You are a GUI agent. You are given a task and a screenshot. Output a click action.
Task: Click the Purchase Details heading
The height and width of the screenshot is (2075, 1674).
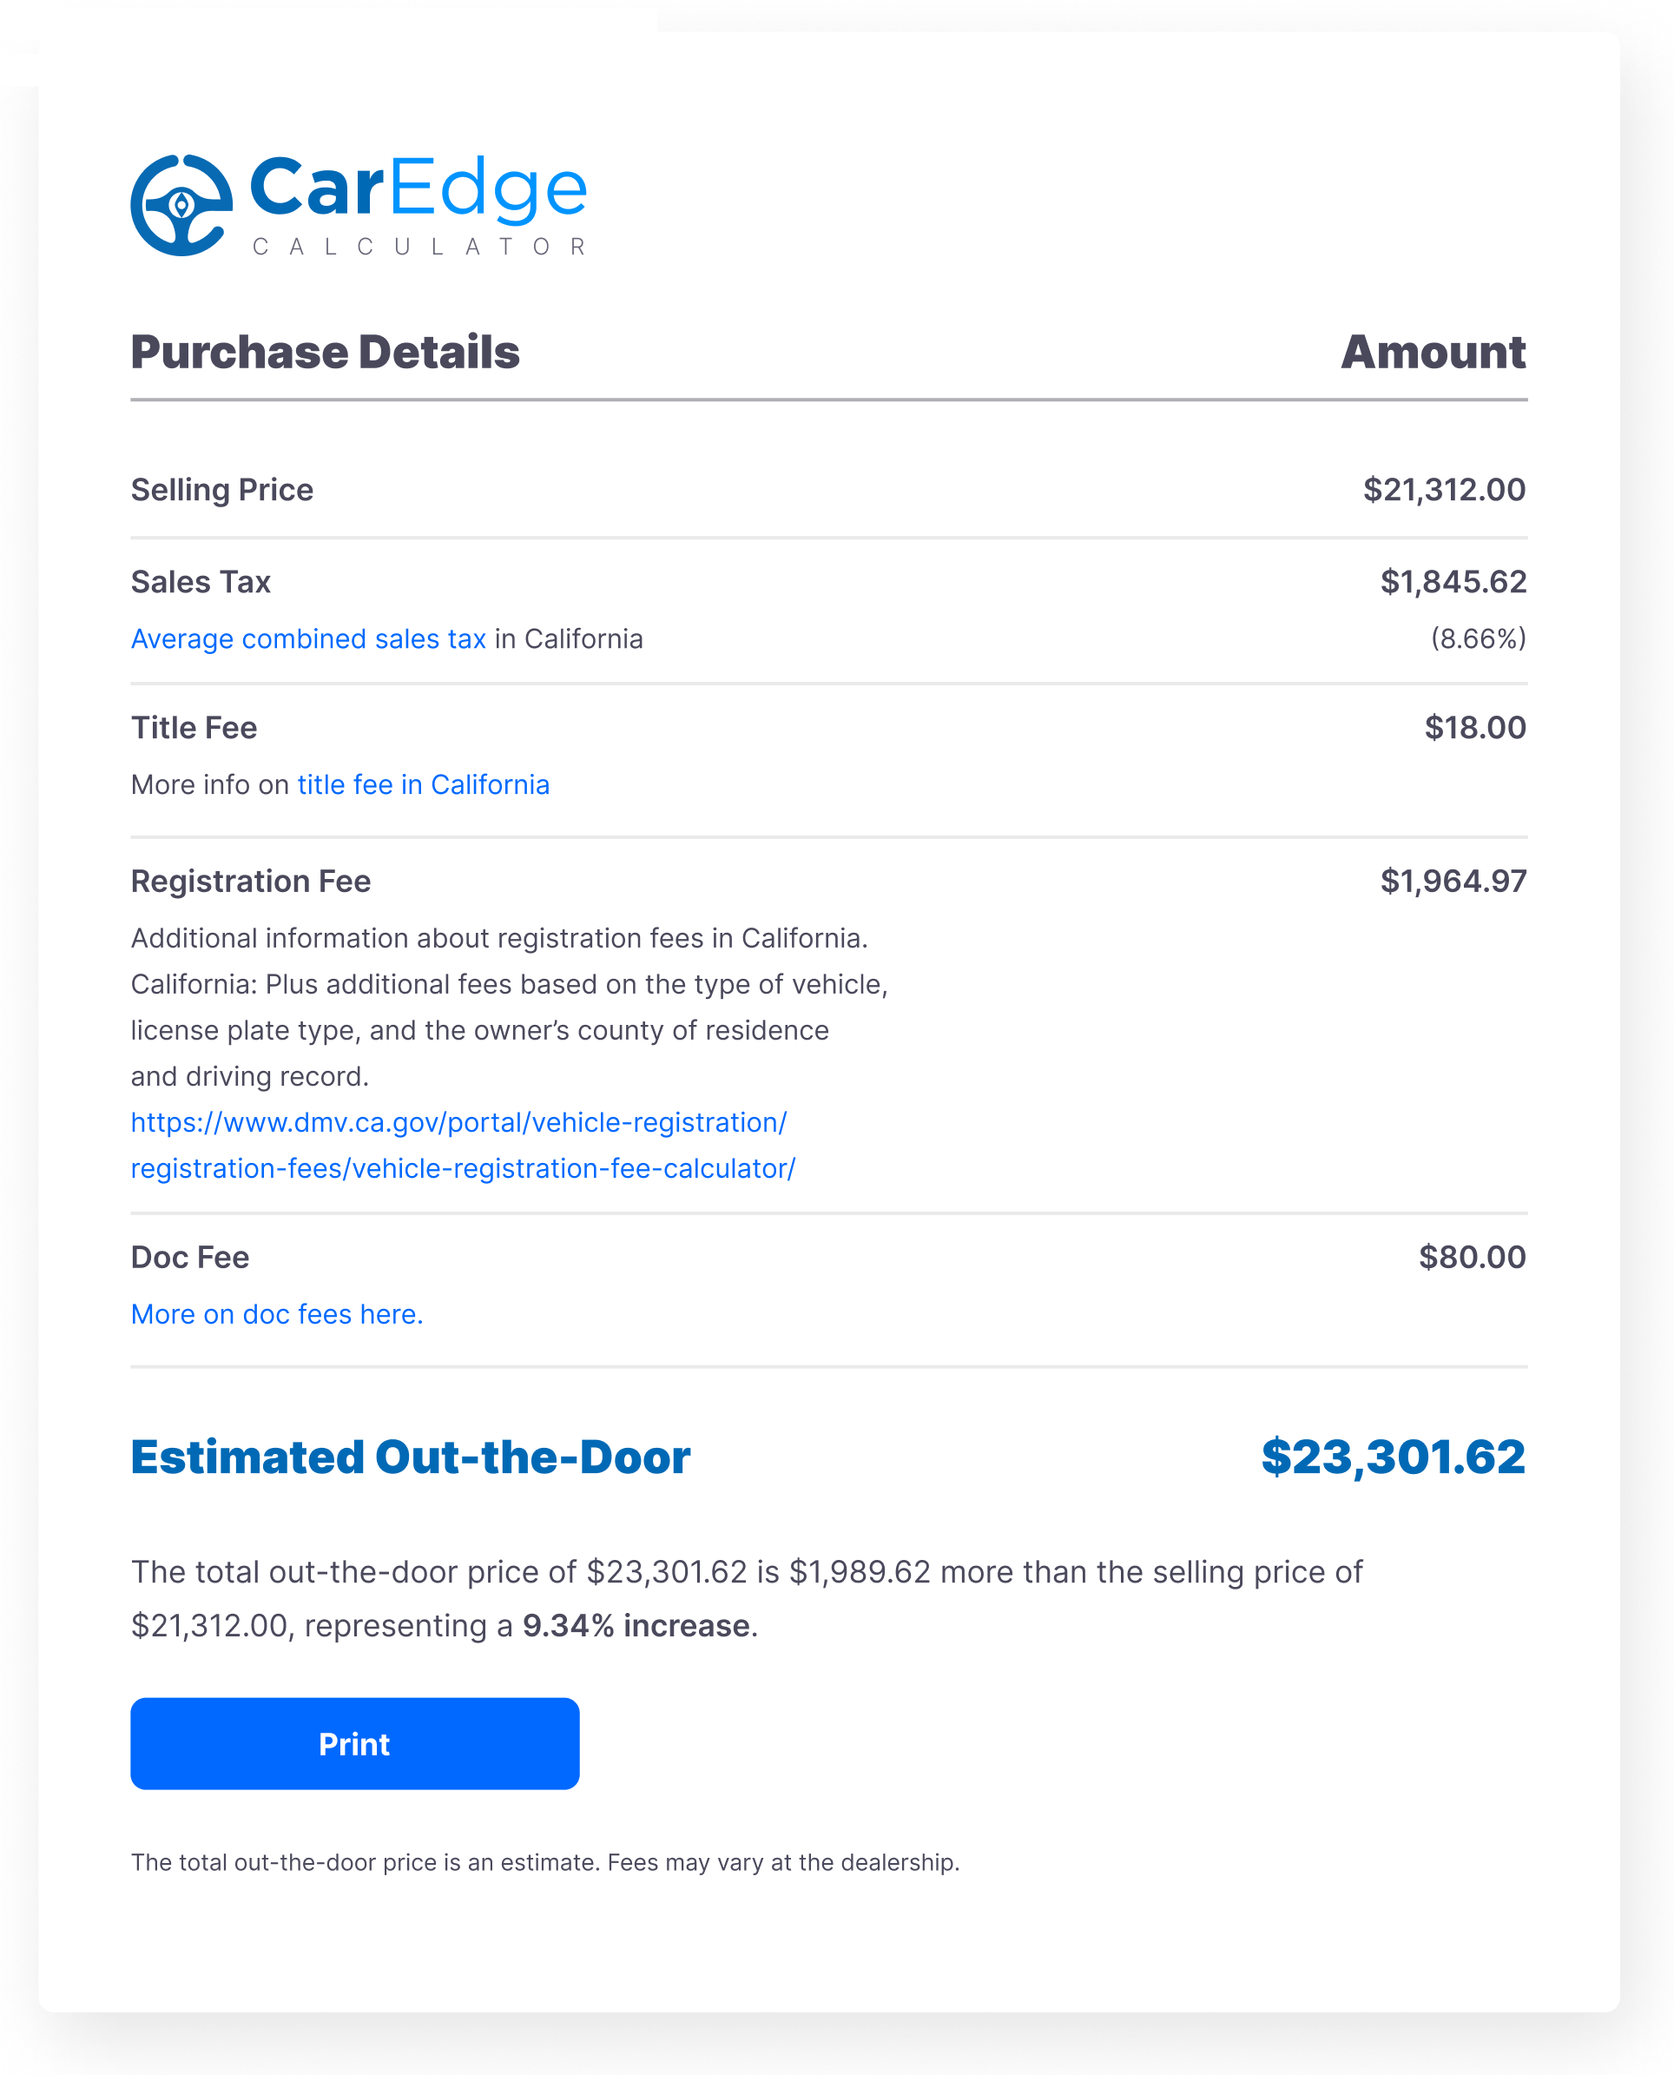(x=325, y=352)
